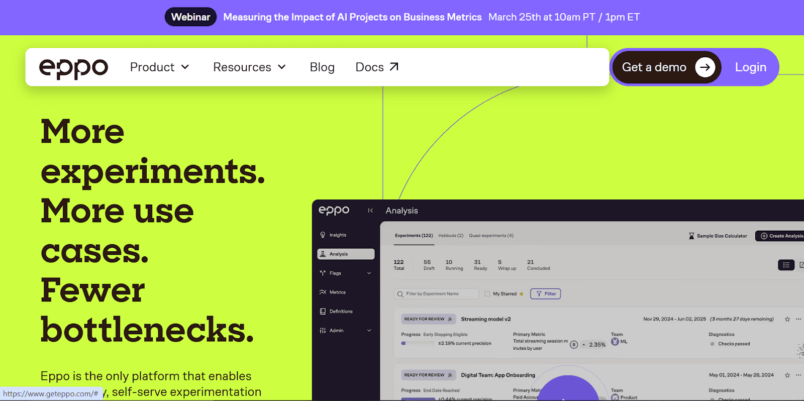The image size is (804, 401).
Task: Click the 31 Ready experiments count
Action: 480,265
